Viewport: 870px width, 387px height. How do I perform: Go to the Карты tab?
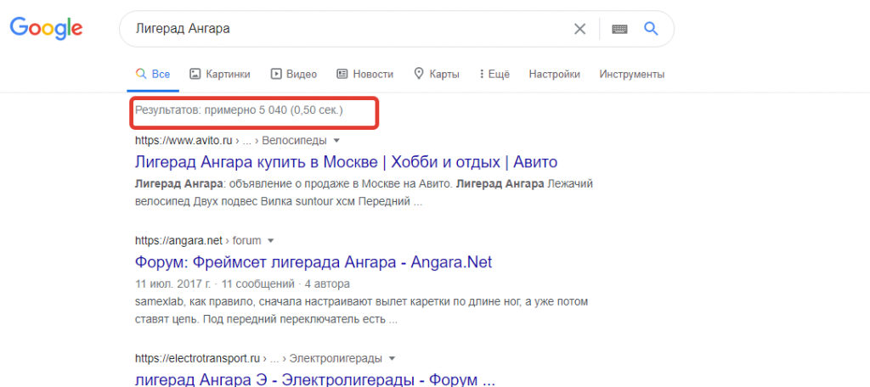[437, 75]
